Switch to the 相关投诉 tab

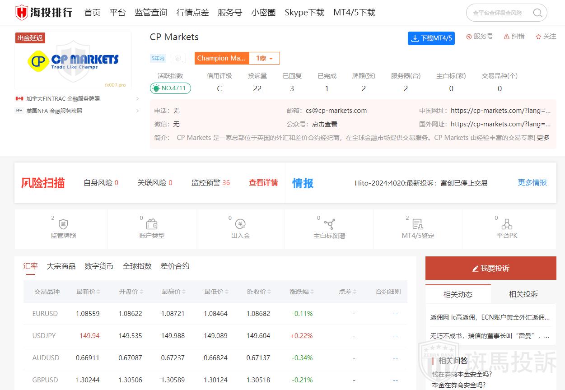tap(523, 294)
